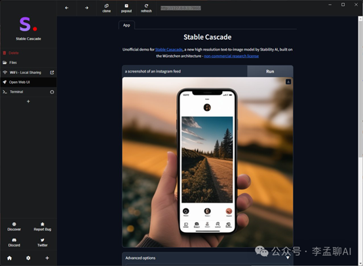Toggle the Terminal status circle indicator
The width and height of the screenshot is (363, 266).
click(52, 92)
